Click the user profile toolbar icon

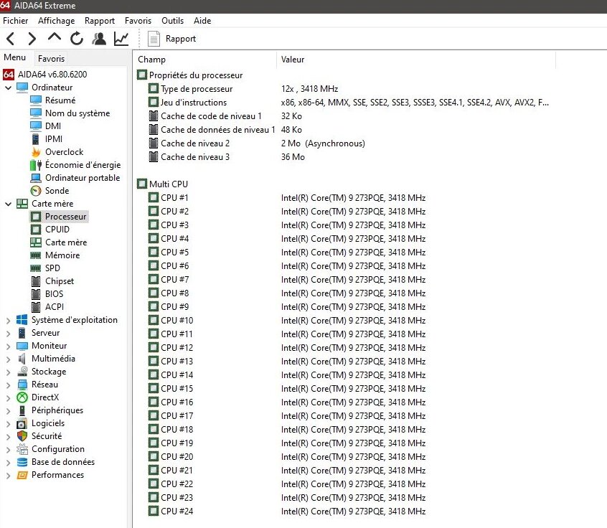[x=99, y=38]
